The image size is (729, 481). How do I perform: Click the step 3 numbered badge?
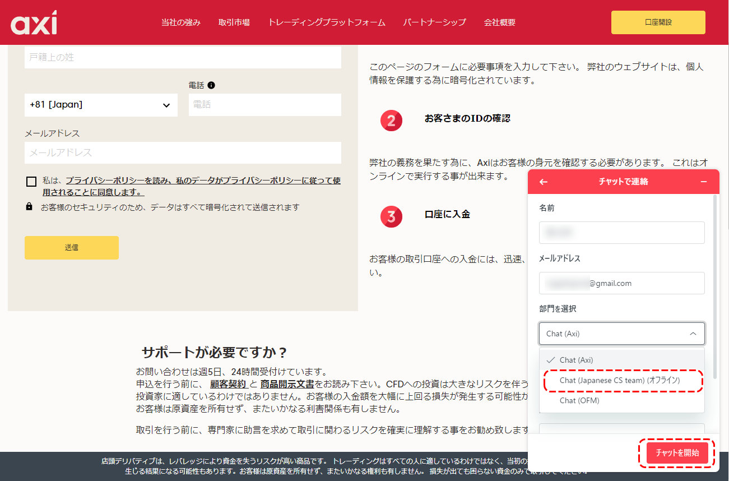pyautogui.click(x=391, y=216)
